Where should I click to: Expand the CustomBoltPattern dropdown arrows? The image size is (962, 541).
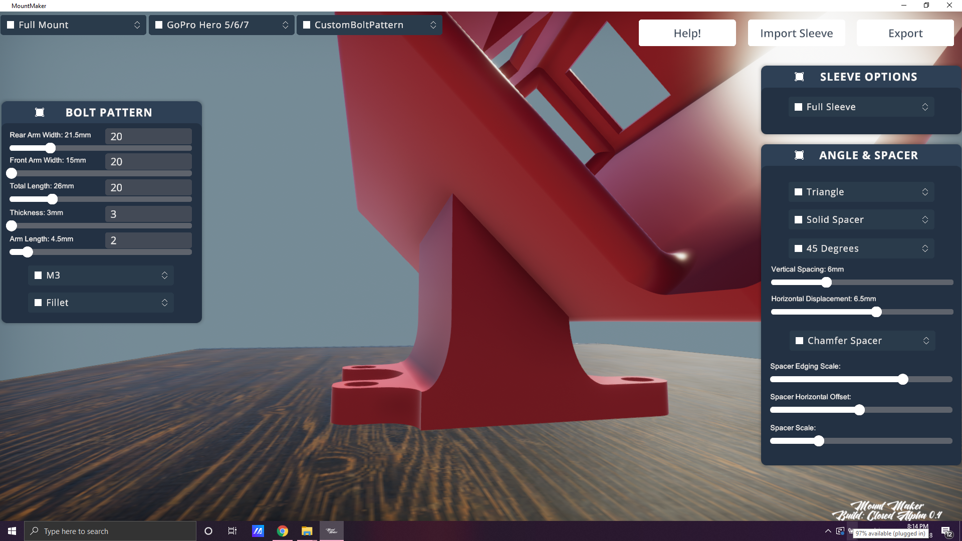click(433, 25)
